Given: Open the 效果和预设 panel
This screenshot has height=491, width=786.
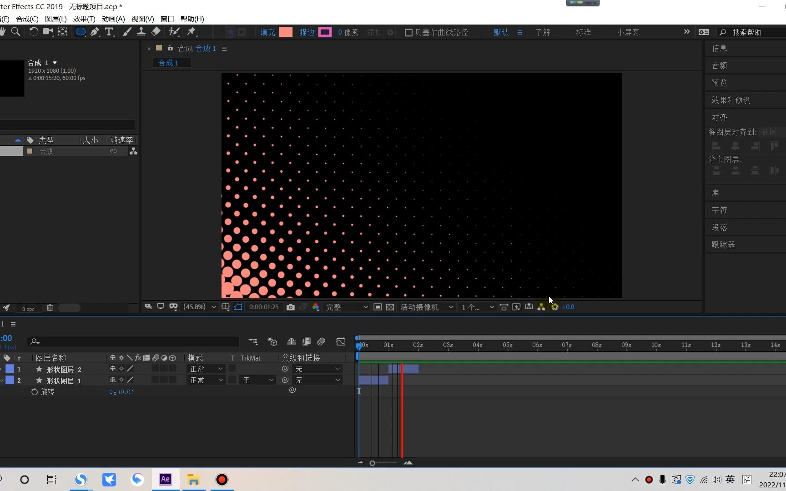Looking at the screenshot, I should coord(731,100).
